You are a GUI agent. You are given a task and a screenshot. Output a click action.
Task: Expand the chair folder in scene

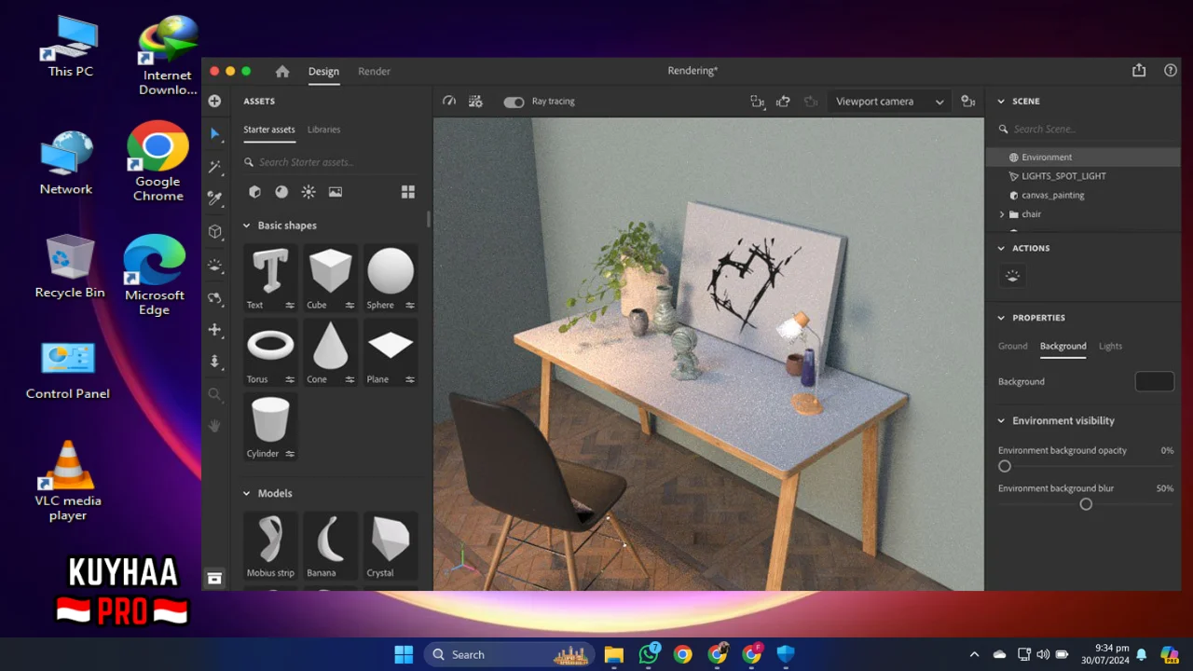click(x=1002, y=214)
